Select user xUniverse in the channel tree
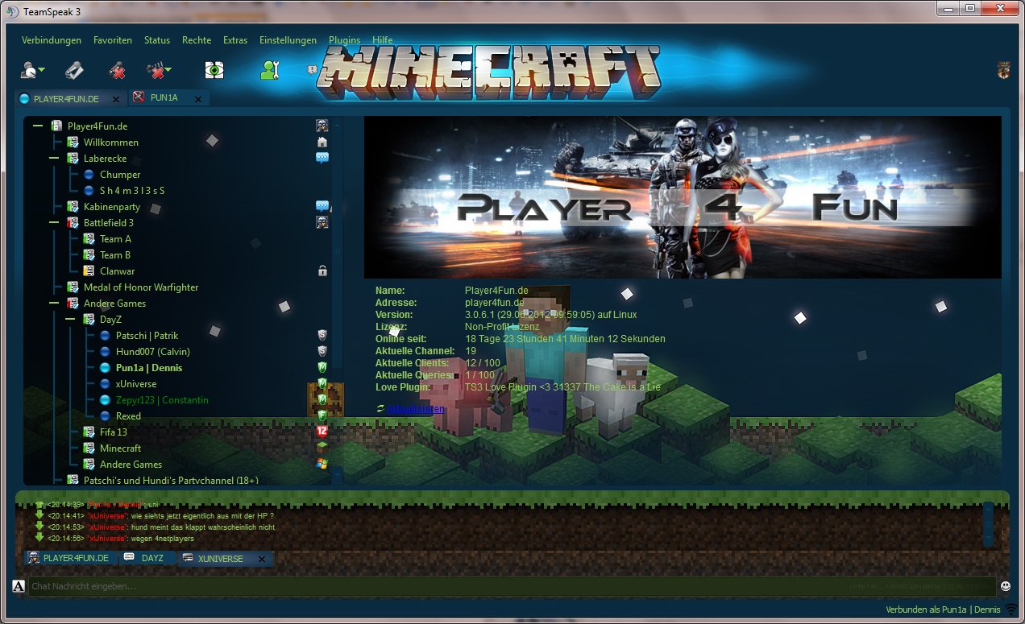The height and width of the screenshot is (624, 1025). point(136,384)
